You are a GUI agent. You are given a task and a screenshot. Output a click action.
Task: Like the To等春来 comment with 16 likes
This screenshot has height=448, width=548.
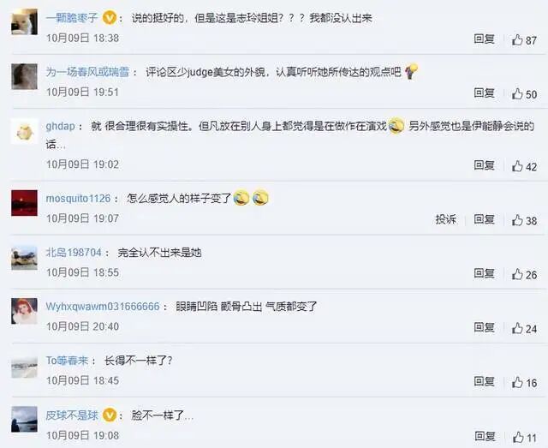point(524,383)
